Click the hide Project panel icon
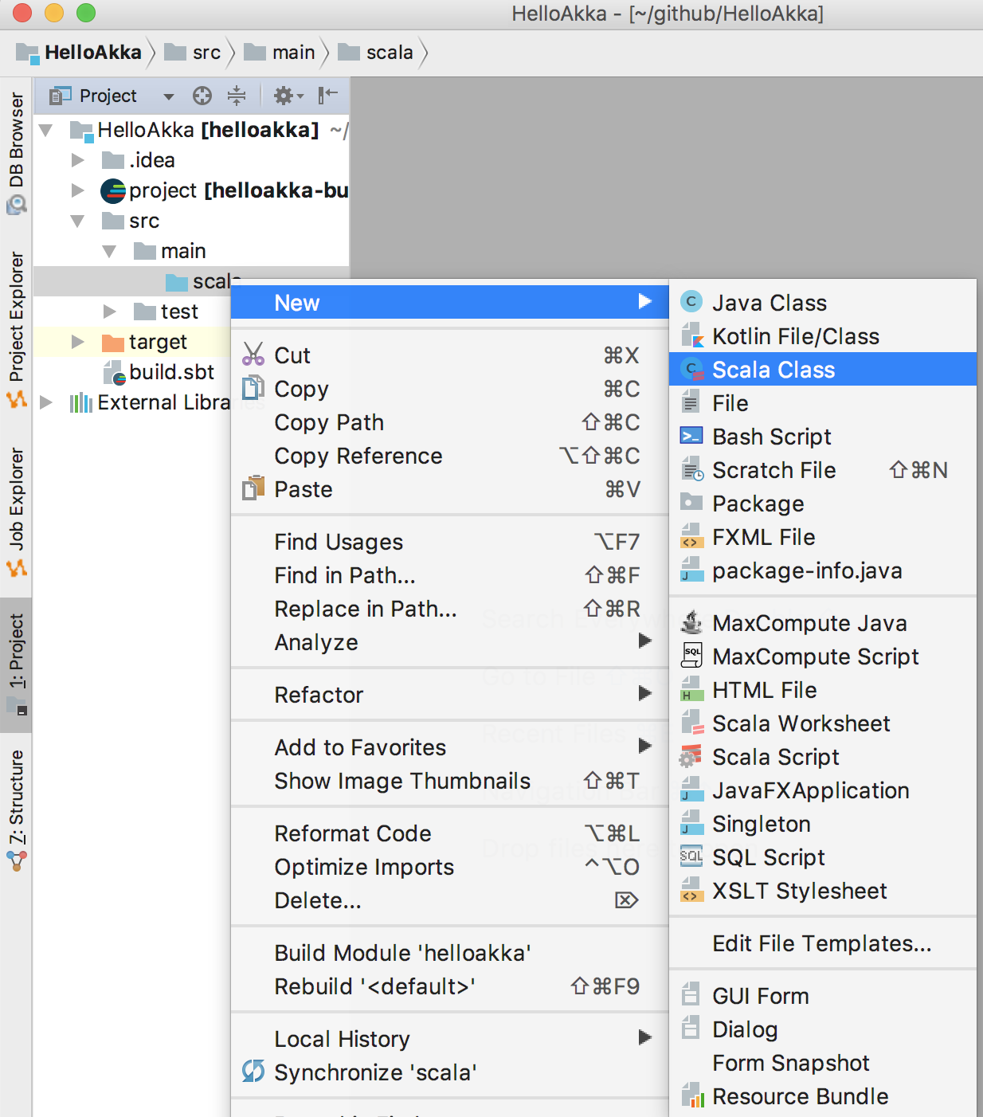 327,96
